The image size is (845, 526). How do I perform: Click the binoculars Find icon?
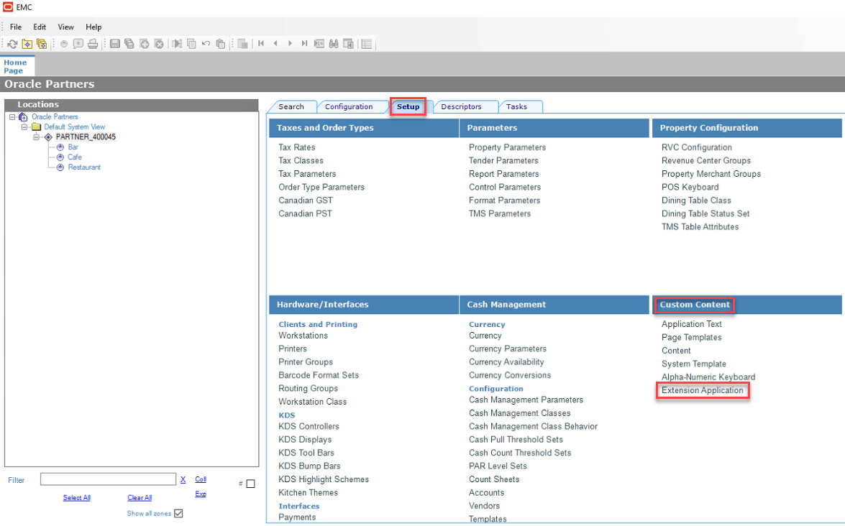click(x=334, y=44)
